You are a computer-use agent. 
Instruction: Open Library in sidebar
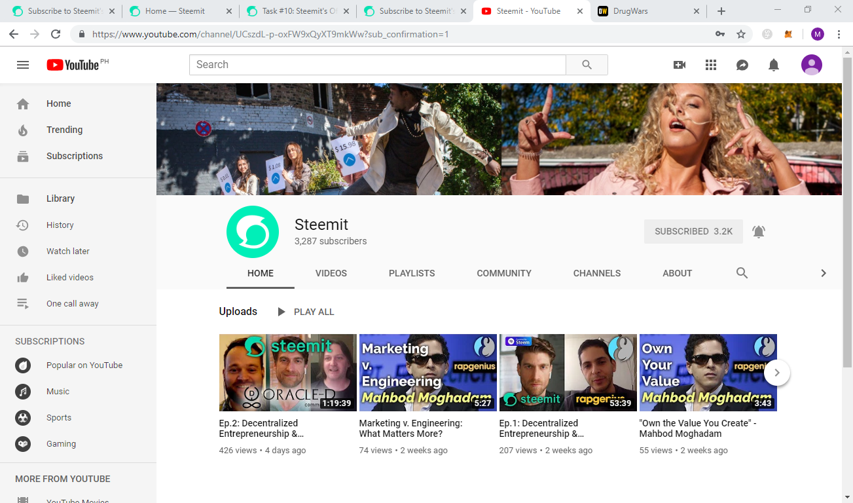tap(79, 198)
